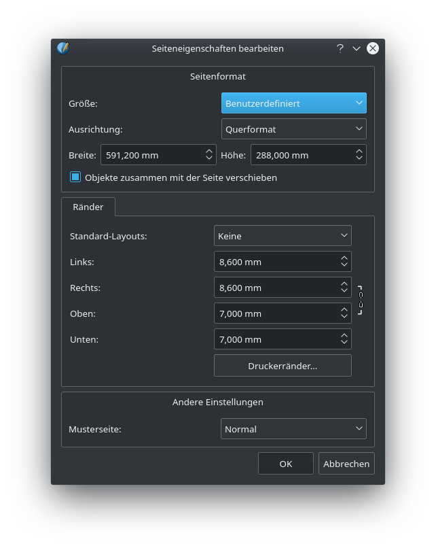This screenshot has width=436, height=548.
Task: Open the Größe dropdown showing Benutzerdefiniert
Action: point(293,103)
